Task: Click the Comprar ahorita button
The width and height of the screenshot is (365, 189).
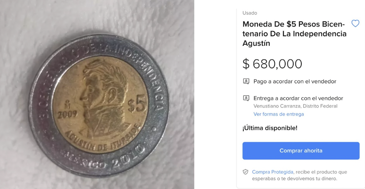Action: (301, 151)
